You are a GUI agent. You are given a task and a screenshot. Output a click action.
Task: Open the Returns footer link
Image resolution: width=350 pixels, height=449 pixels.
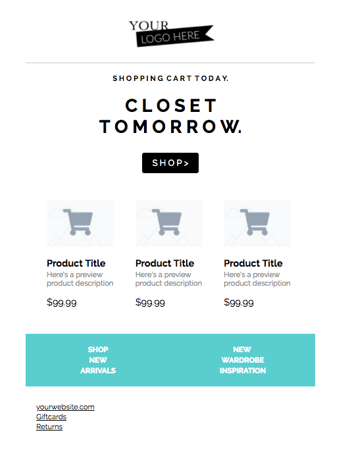click(x=49, y=427)
